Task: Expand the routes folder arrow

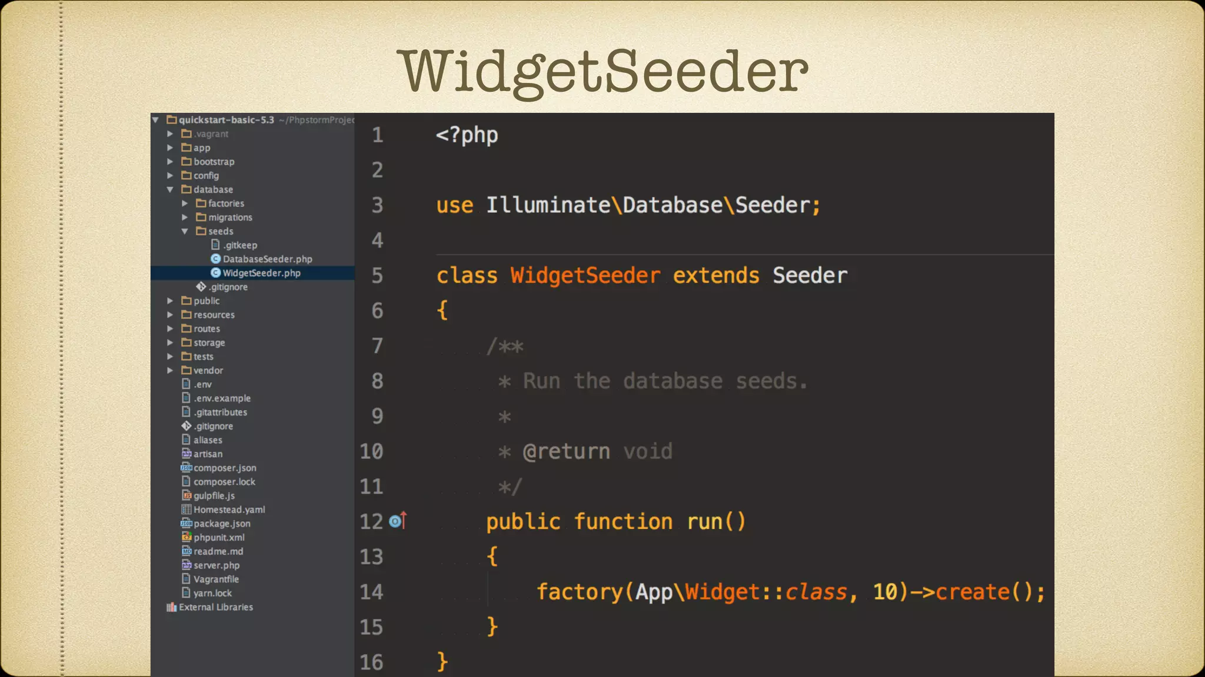Action: pos(170,329)
